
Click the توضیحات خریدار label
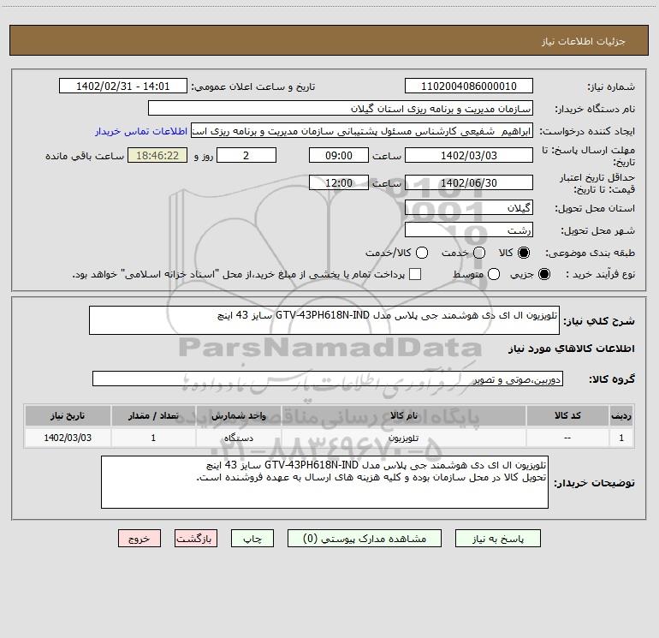point(594,483)
